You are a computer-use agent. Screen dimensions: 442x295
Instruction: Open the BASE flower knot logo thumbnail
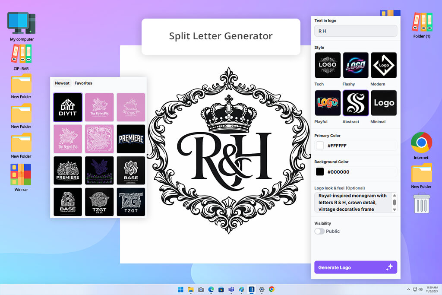(x=131, y=170)
